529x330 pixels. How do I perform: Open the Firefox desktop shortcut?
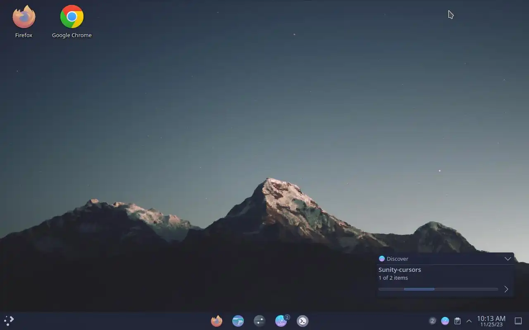click(x=24, y=22)
